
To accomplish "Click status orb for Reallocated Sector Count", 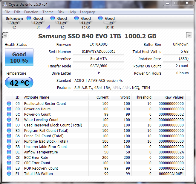I will [9, 104].
